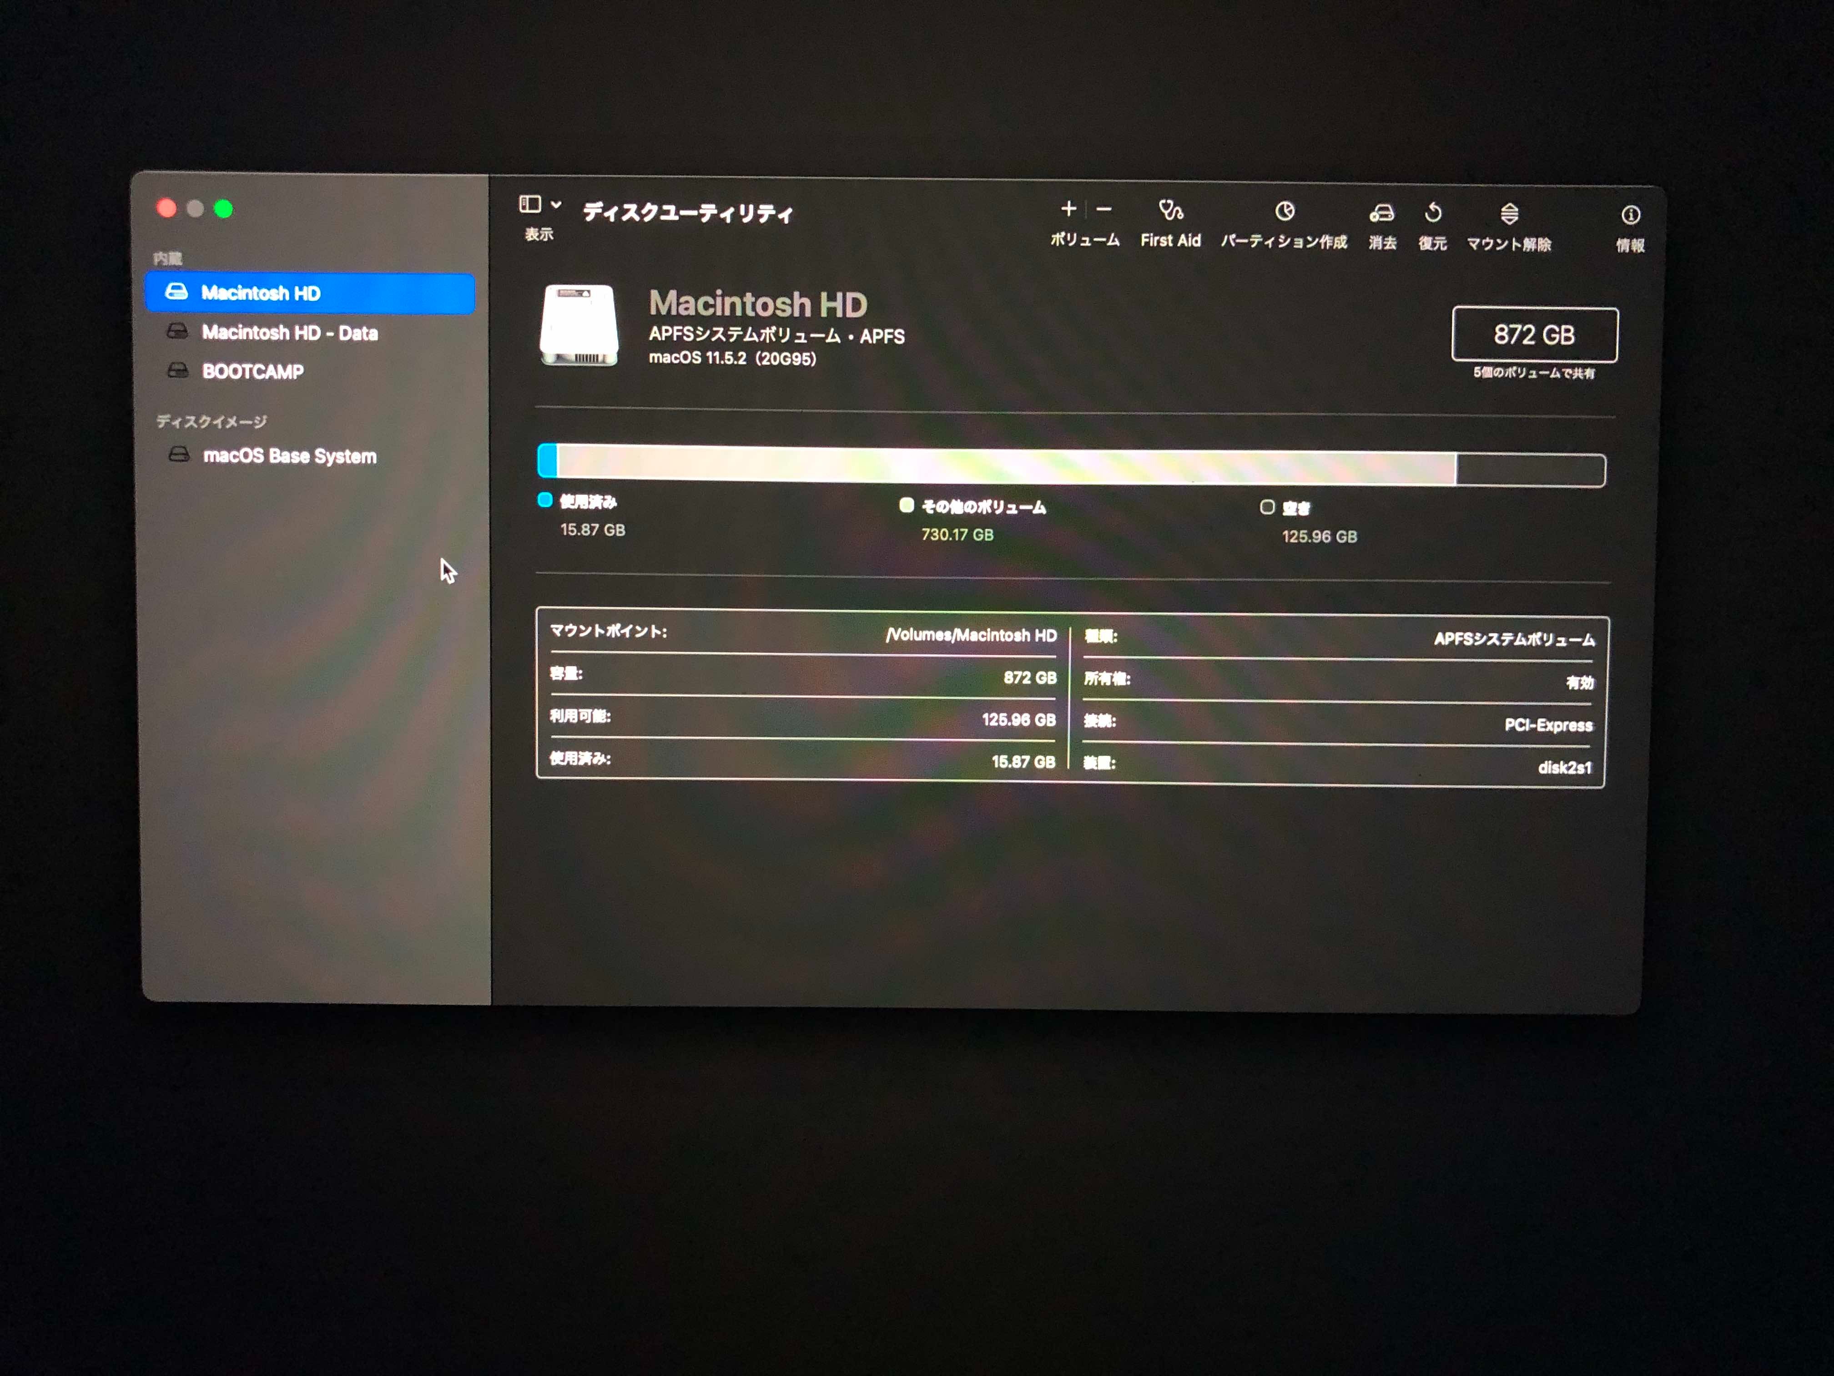The image size is (1834, 1376).
Task: Click the 872 GB capacity box
Action: (x=1534, y=335)
